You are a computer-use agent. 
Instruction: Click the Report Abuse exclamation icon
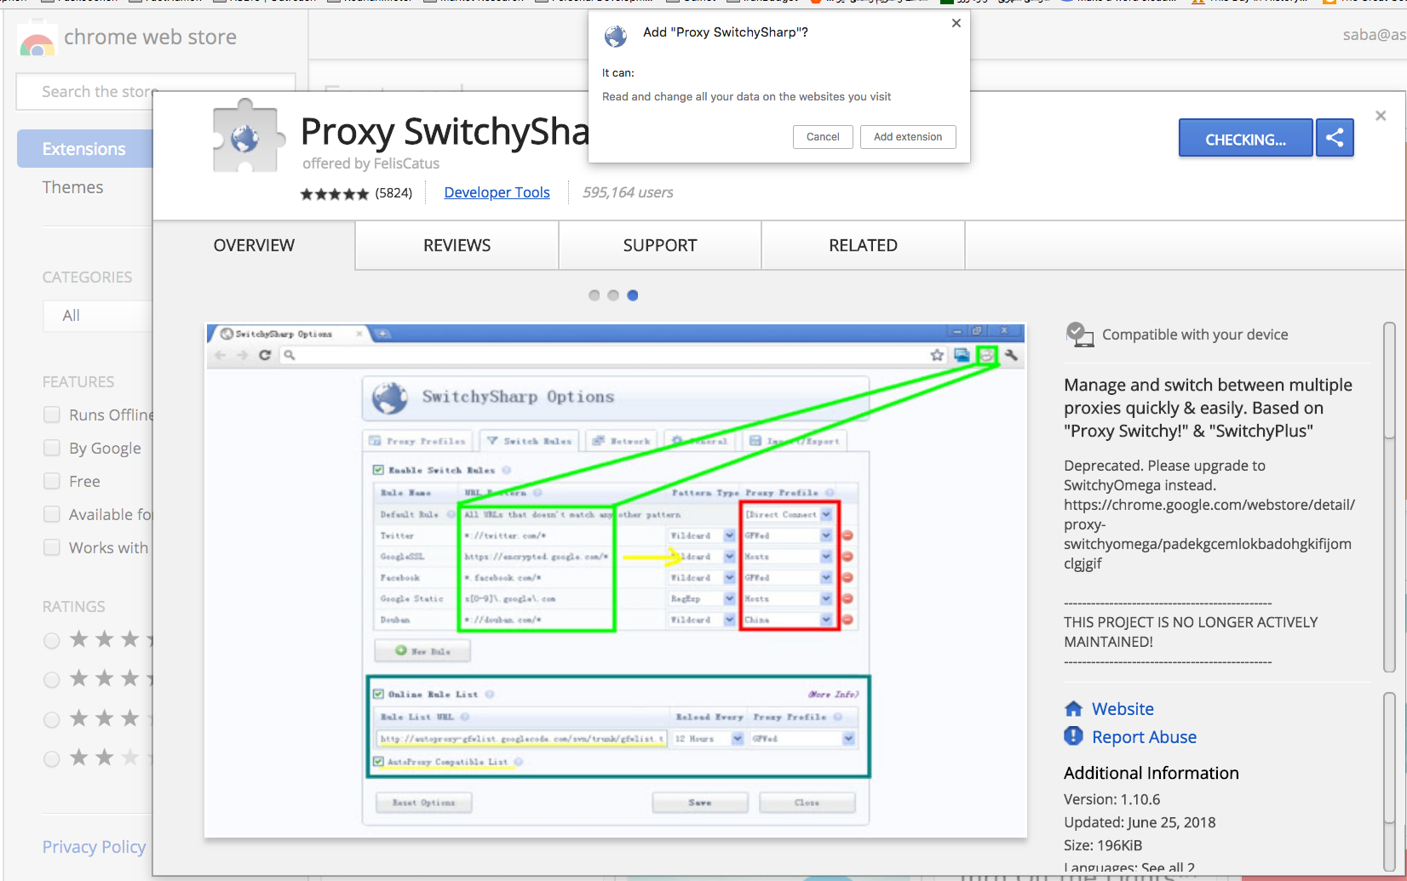[1073, 736]
